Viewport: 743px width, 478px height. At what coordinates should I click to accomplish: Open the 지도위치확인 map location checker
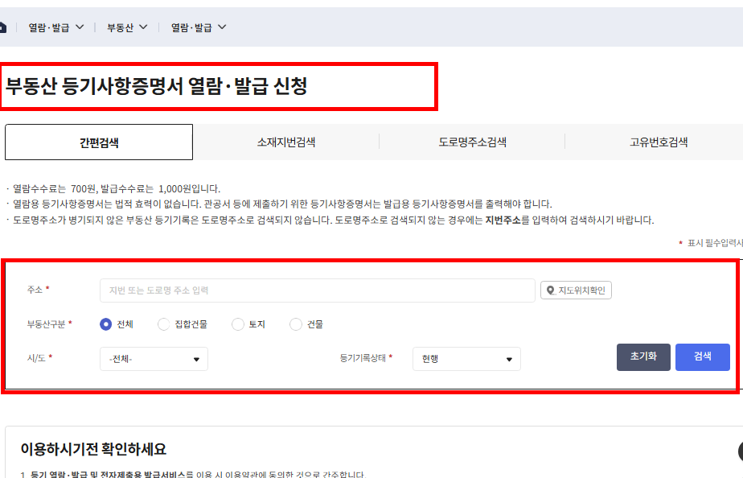575,290
